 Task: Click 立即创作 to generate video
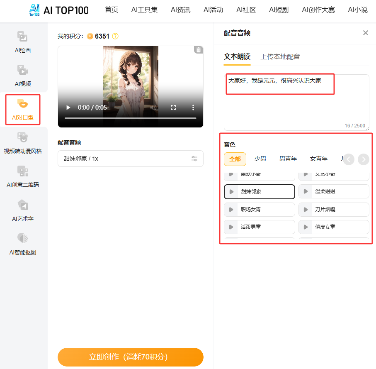130,357
